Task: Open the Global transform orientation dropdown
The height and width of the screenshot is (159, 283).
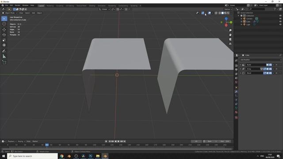Action: 104,9
